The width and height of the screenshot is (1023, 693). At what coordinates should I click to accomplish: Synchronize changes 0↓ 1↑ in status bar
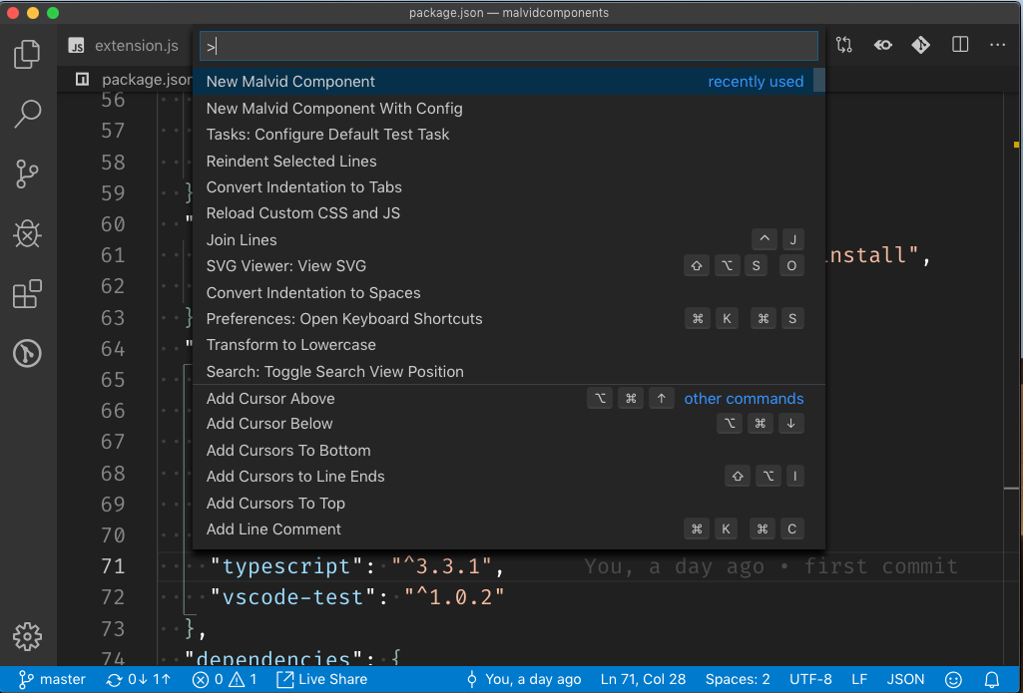coord(139,679)
